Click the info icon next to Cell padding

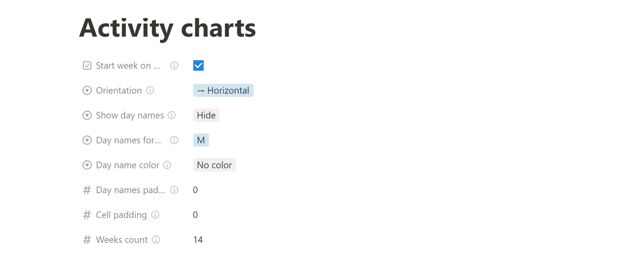[x=155, y=215]
